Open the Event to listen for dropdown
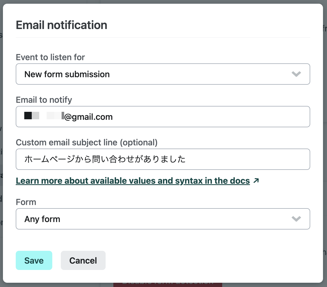The image size is (327, 287). click(163, 74)
